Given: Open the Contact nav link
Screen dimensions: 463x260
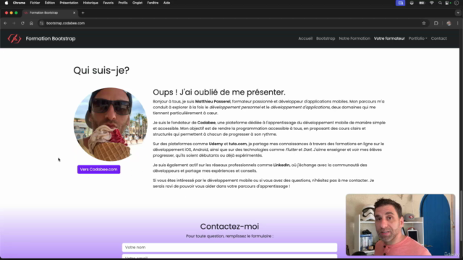Looking at the screenshot, I should [439, 38].
